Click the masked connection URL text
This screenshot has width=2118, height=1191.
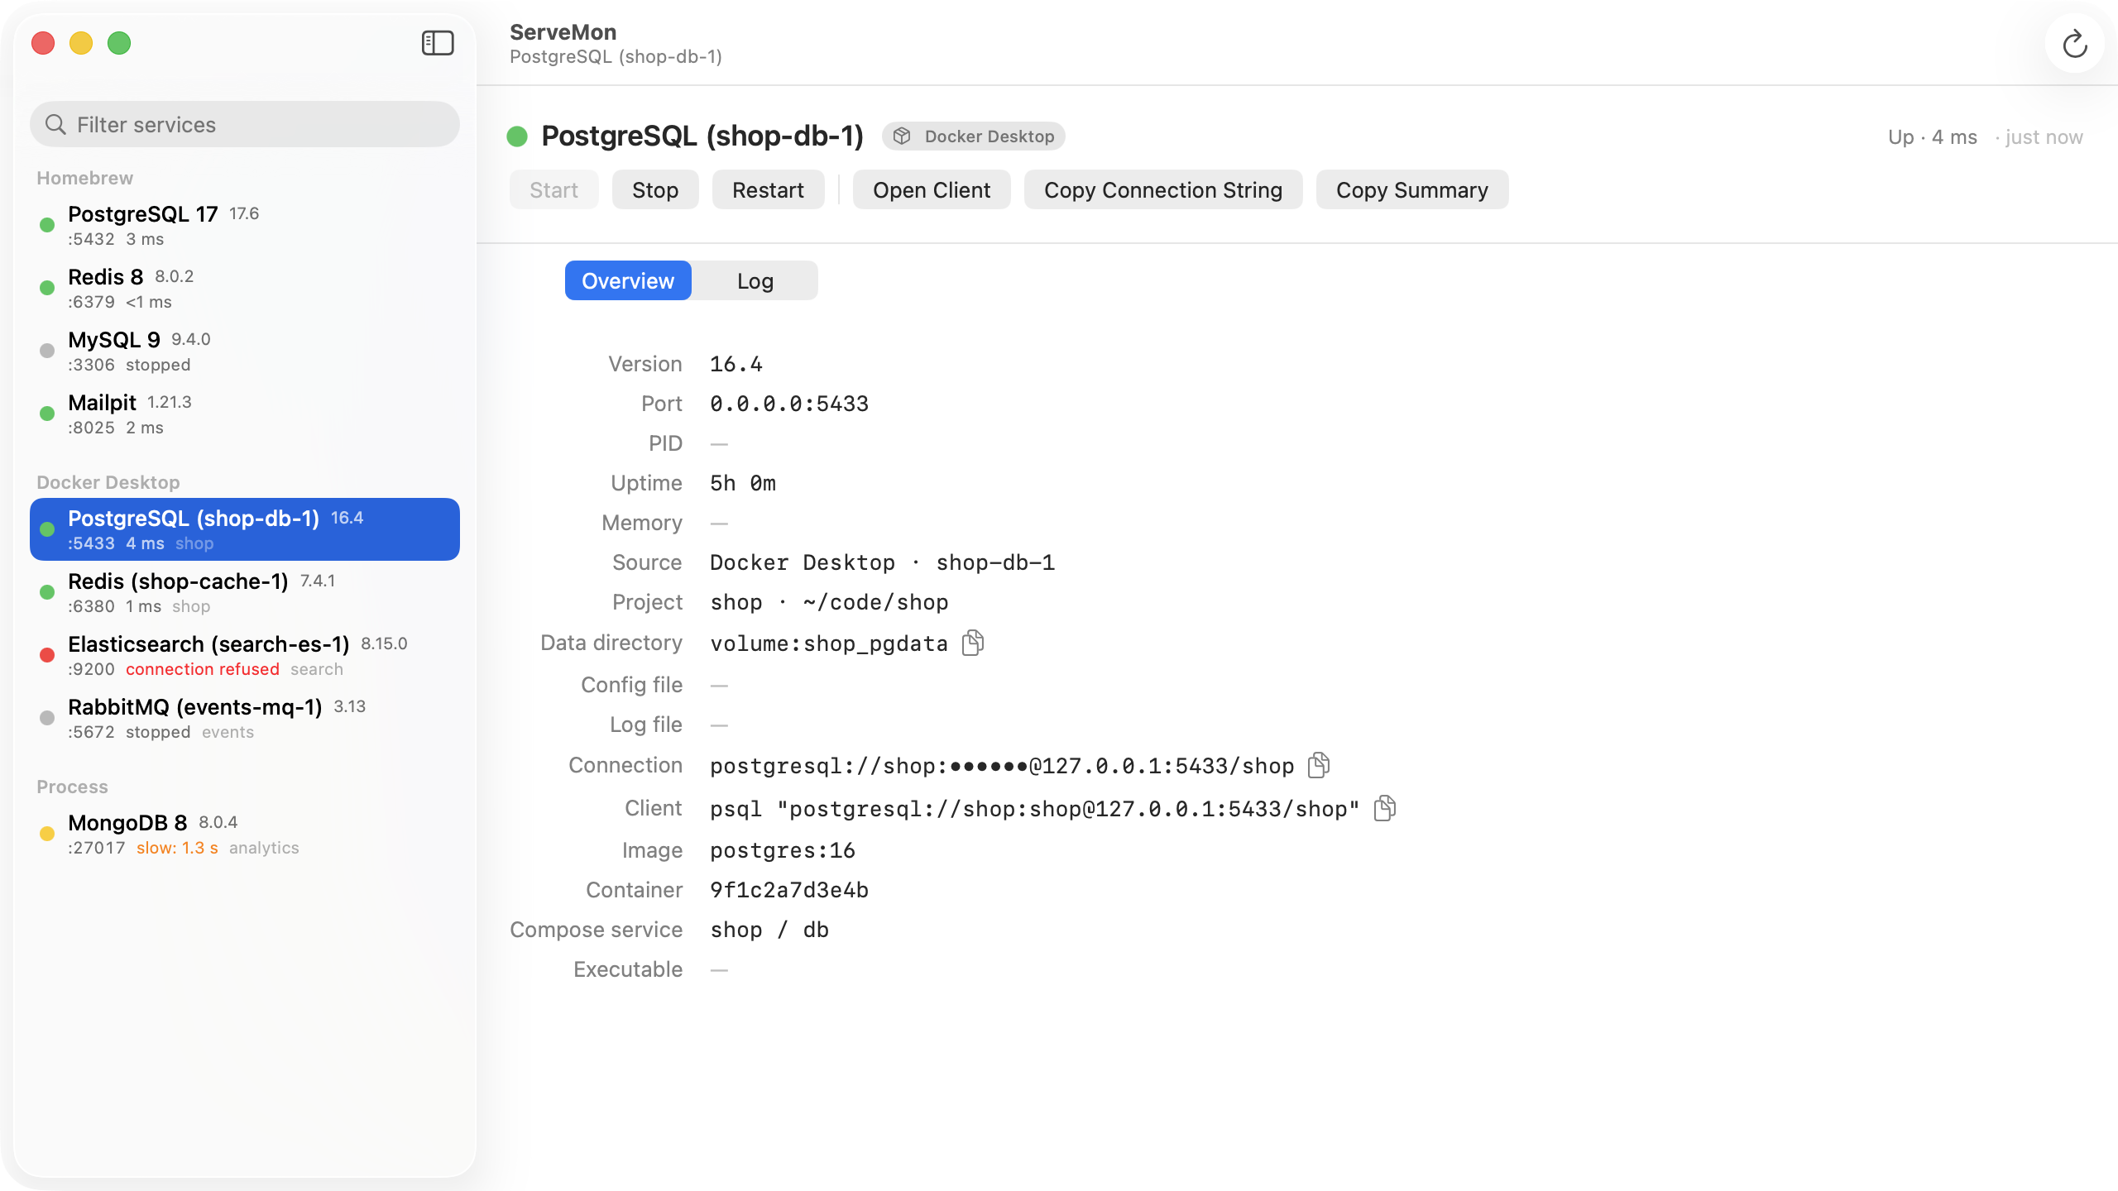click(1002, 766)
